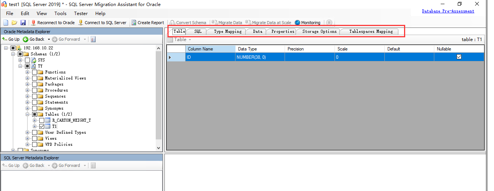
Task: Click the checklist filter icon in Oracle explorer
Action: (x=93, y=39)
